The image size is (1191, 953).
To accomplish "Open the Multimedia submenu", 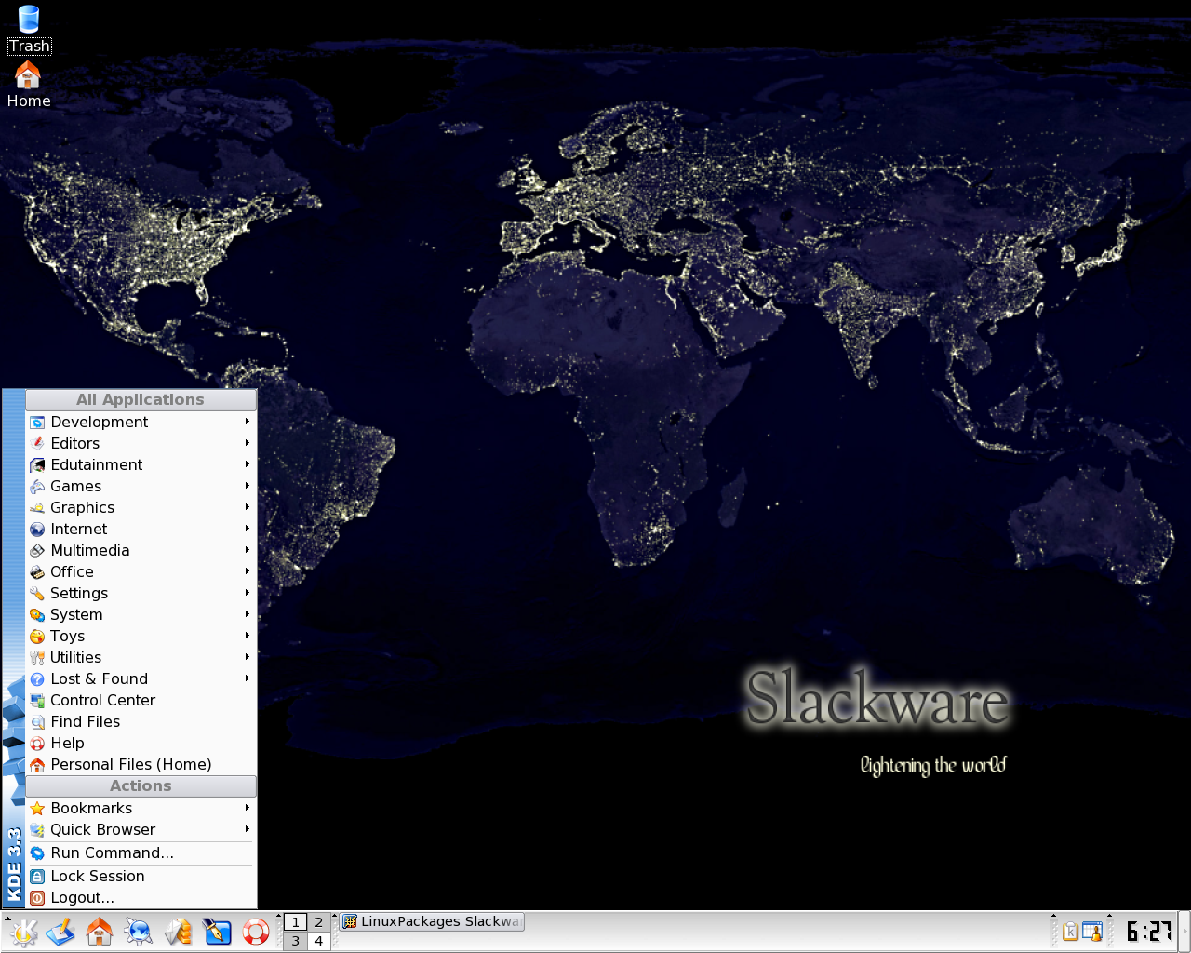I will (141, 550).
